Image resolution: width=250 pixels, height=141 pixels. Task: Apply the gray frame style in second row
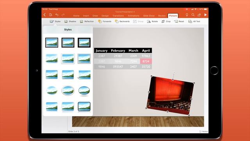coord(84,58)
